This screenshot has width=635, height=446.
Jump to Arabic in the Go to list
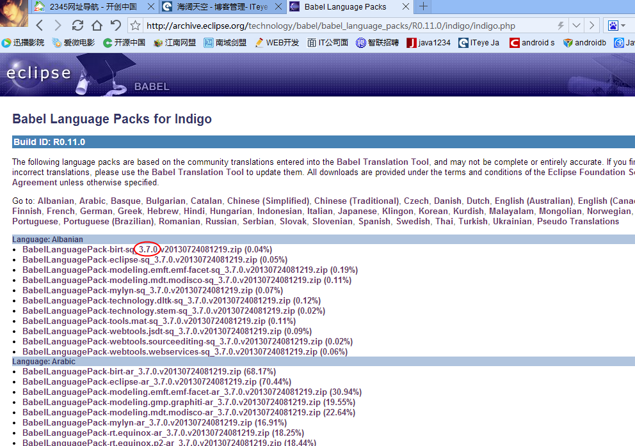tap(92, 201)
